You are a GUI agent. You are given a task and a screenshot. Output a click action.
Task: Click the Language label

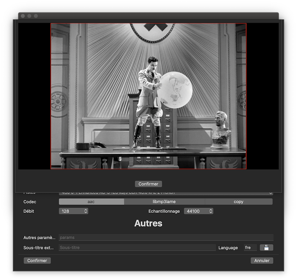tap(228, 248)
